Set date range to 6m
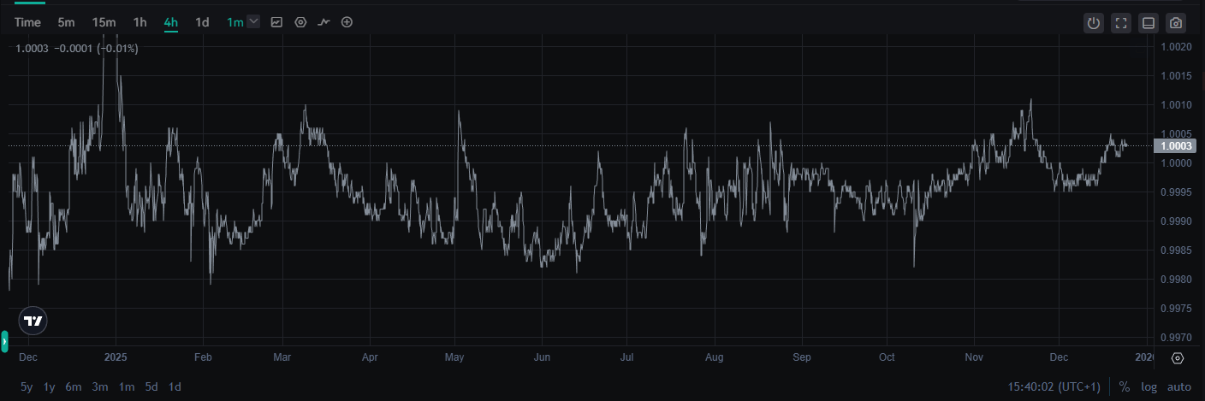 pos(74,386)
